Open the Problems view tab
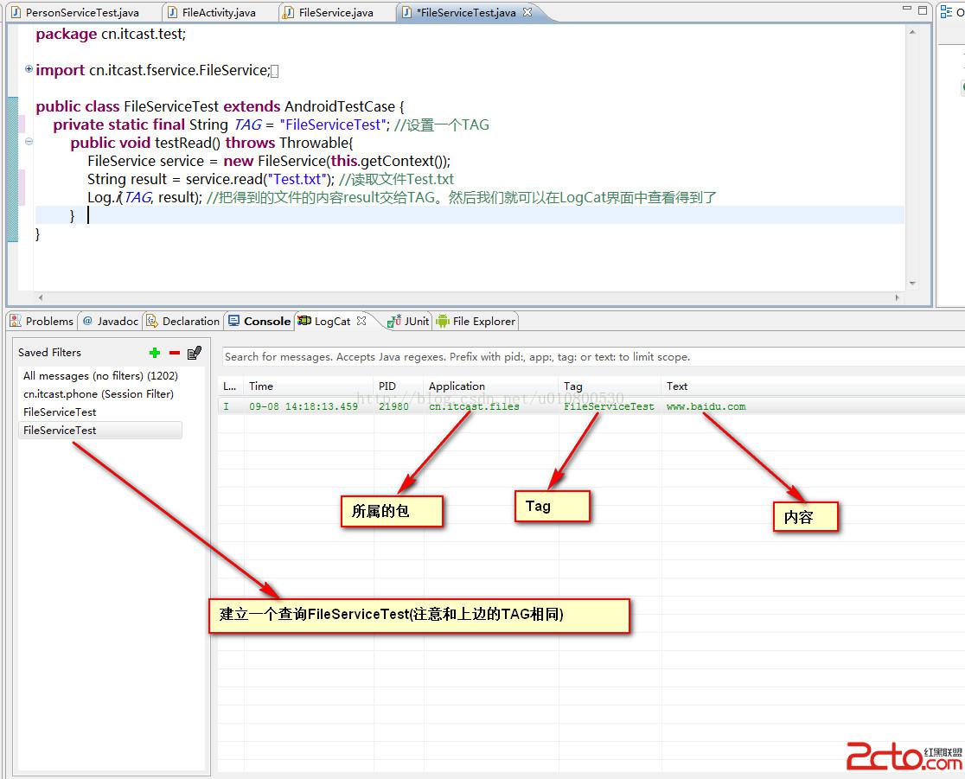This screenshot has height=779, width=965. pyautogui.click(x=42, y=321)
